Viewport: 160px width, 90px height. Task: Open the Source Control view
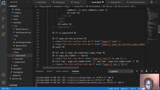tap(3, 18)
